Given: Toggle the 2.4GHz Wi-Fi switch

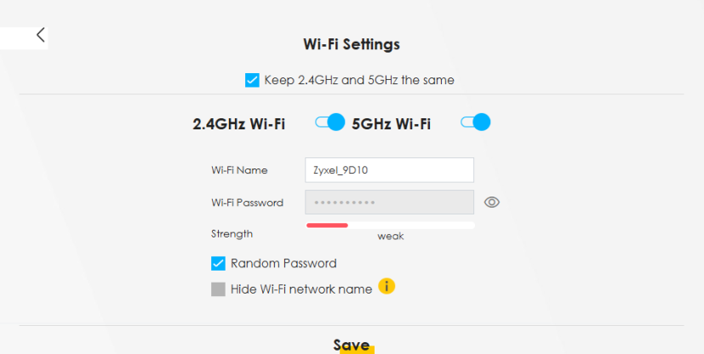Looking at the screenshot, I should [329, 123].
